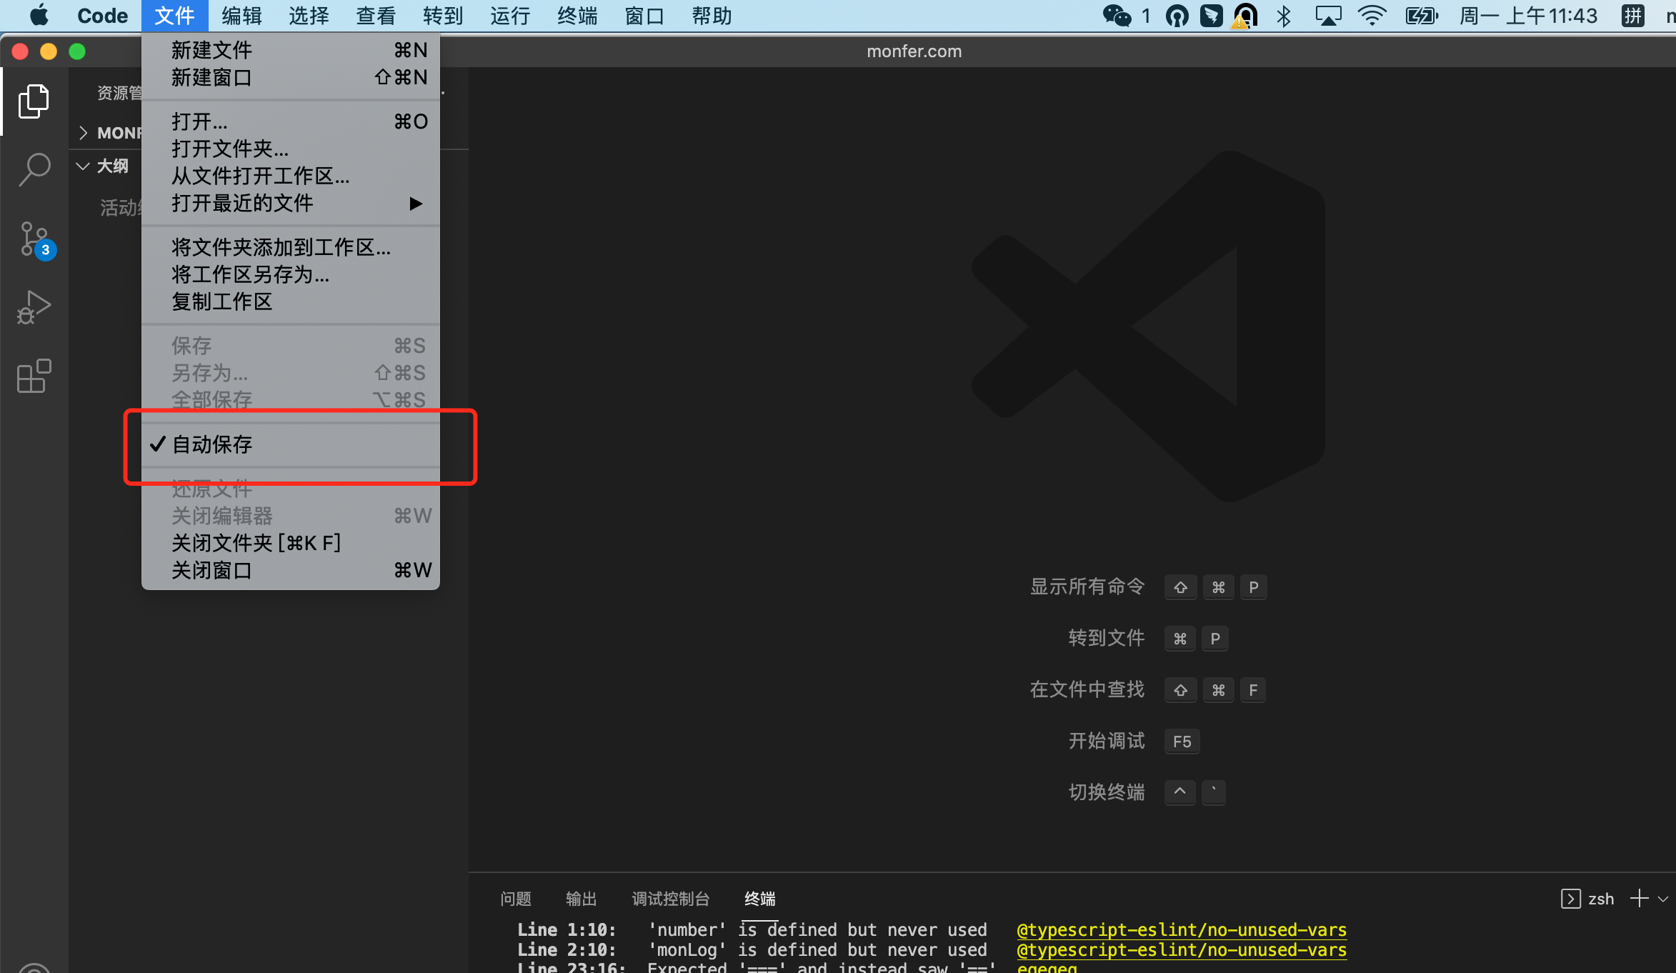
Task: Open the Extensions view icon
Action: click(x=34, y=376)
